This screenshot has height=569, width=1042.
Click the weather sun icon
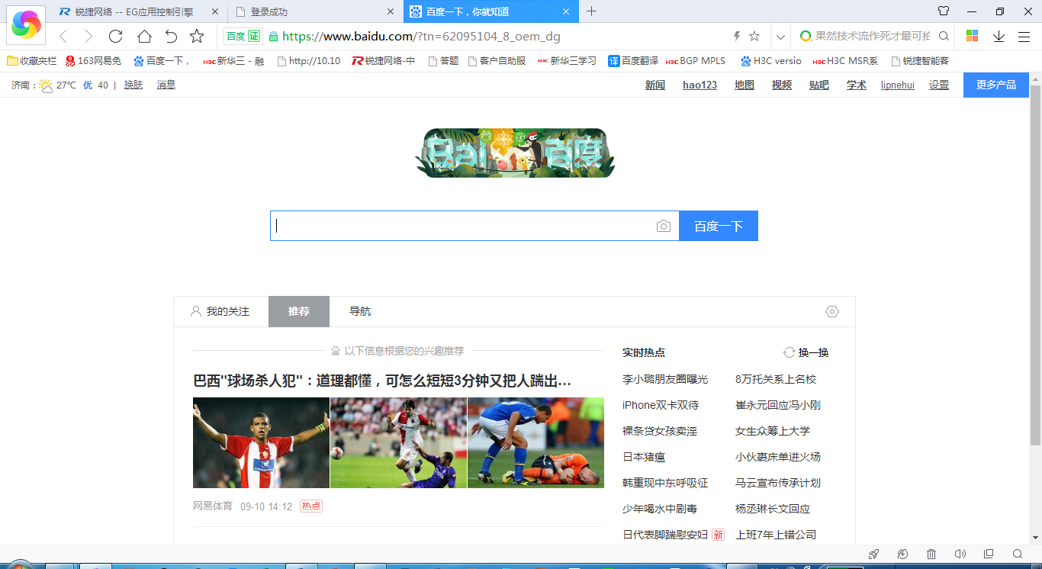(46, 85)
